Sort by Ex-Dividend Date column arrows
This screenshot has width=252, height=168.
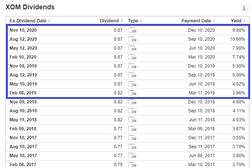[x=49, y=21]
